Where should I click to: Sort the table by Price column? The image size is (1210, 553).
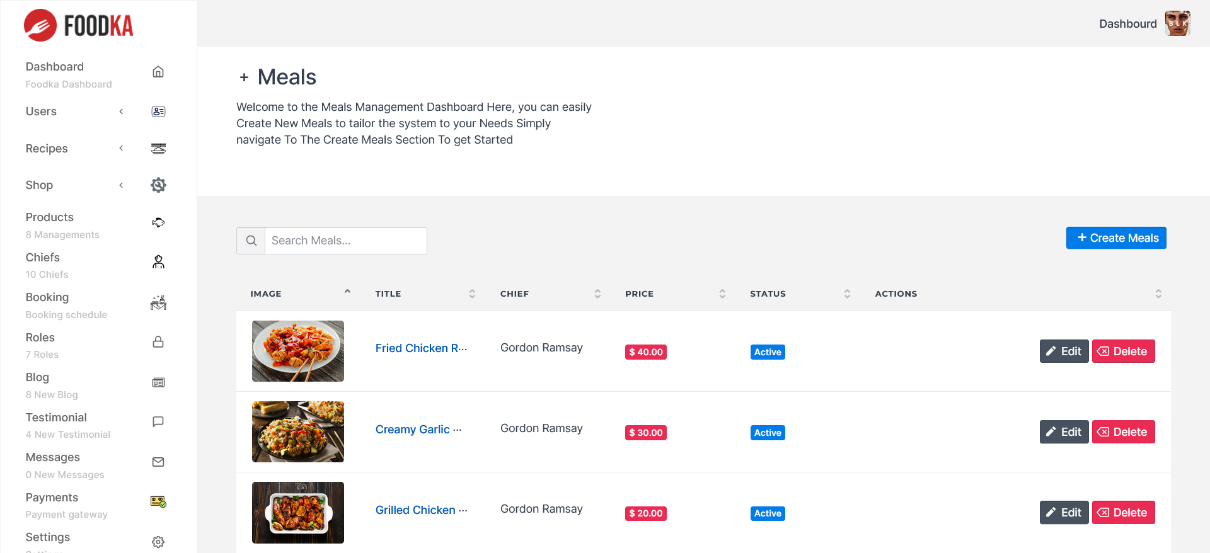(x=722, y=294)
